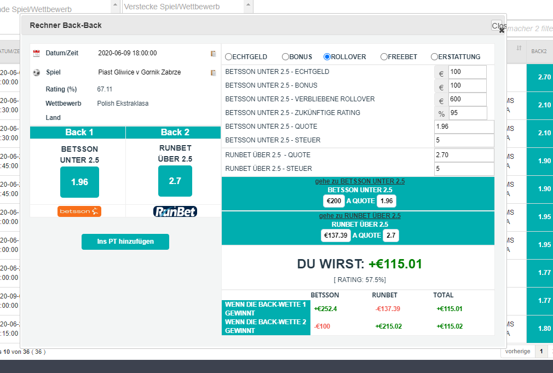The height and width of the screenshot is (373, 553).
Task: Click the euro symbol beside Verbliebene Rollover
Action: pyautogui.click(x=441, y=101)
